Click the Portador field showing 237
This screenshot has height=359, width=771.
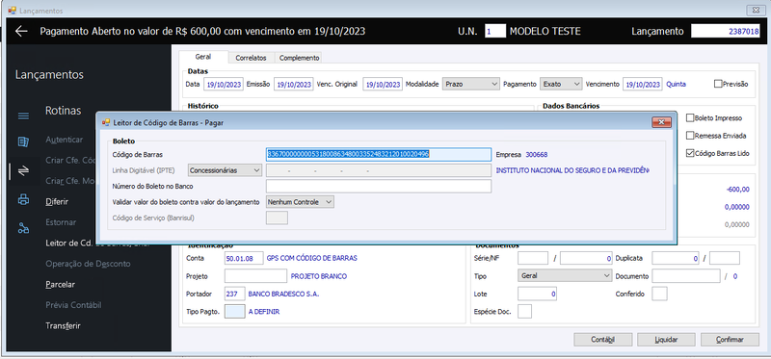point(234,294)
